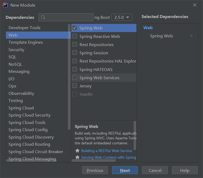This screenshot has width=203, height=178.
Task: Click home icon beside Serving Web Content link
Action: [77, 157]
